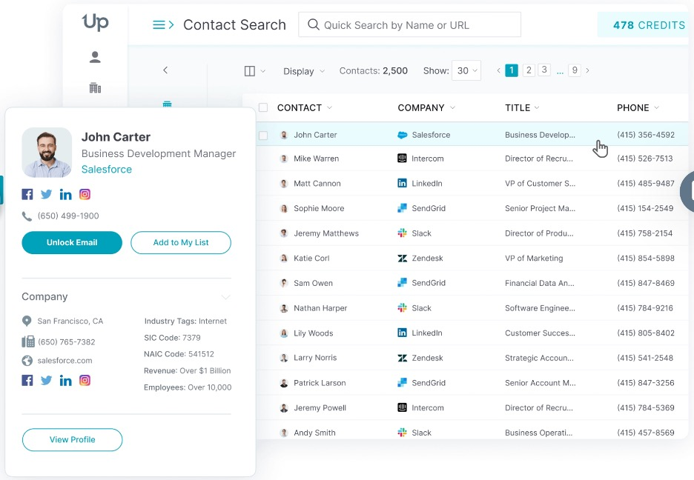Click the globe icon beside salesforce.com
Image resolution: width=694 pixels, height=480 pixels.
point(27,361)
